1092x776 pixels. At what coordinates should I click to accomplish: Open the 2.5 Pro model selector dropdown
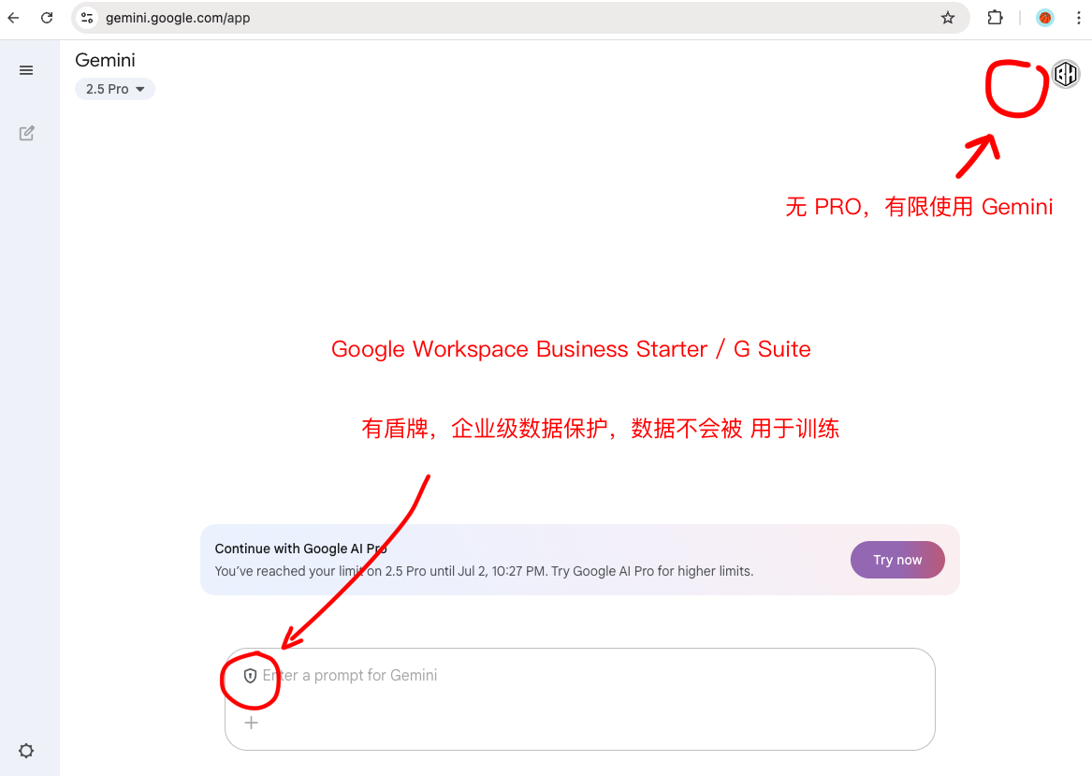click(x=115, y=89)
